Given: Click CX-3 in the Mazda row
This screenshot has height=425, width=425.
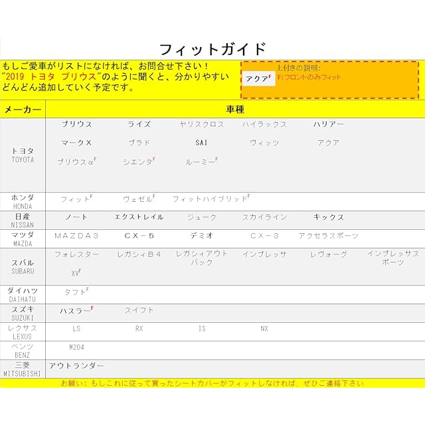Looking at the screenshot, I should tap(264, 236).
